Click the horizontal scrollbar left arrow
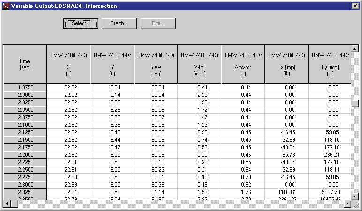 point(7,204)
